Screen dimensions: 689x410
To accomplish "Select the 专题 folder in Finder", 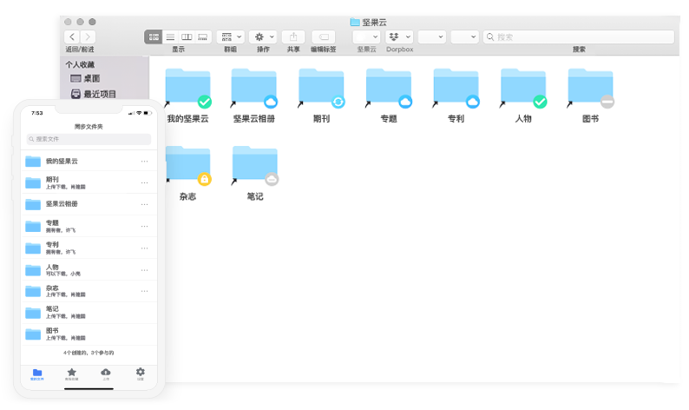I will point(389,96).
